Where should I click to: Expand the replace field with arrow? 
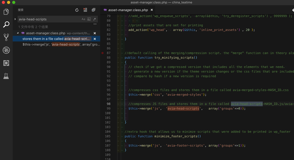15,19
